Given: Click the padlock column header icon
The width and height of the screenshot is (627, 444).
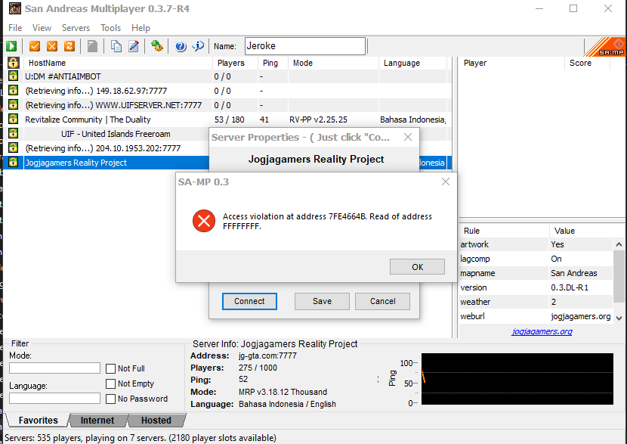Looking at the screenshot, I should tap(13, 63).
